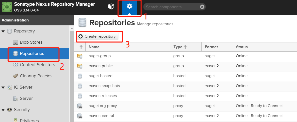The width and height of the screenshot is (297, 122).
Task: Click the Cleanup Policies broom icon
Action: tap(15, 76)
